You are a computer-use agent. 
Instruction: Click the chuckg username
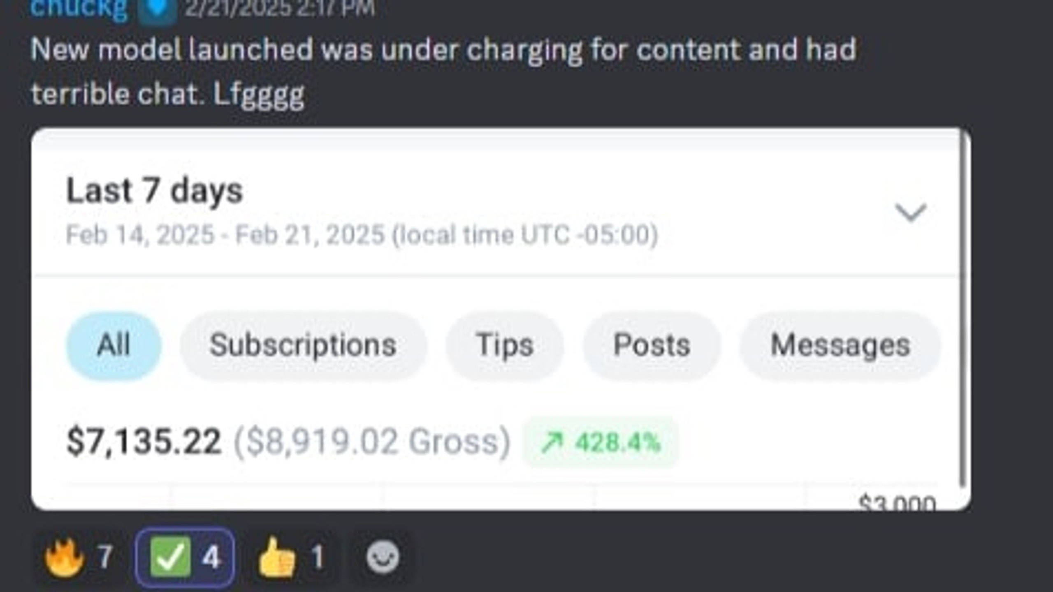click(79, 8)
